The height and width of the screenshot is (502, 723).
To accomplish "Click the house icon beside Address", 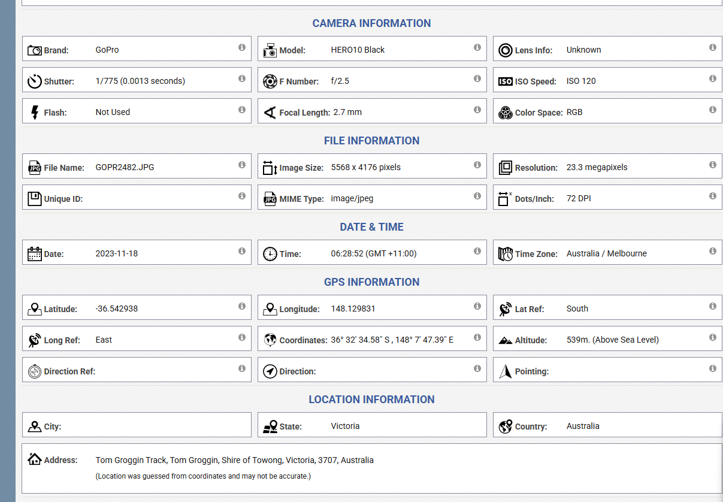I will click(x=35, y=459).
